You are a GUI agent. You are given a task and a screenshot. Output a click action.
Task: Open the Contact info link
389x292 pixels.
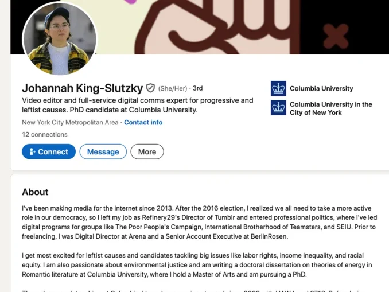tap(143, 122)
